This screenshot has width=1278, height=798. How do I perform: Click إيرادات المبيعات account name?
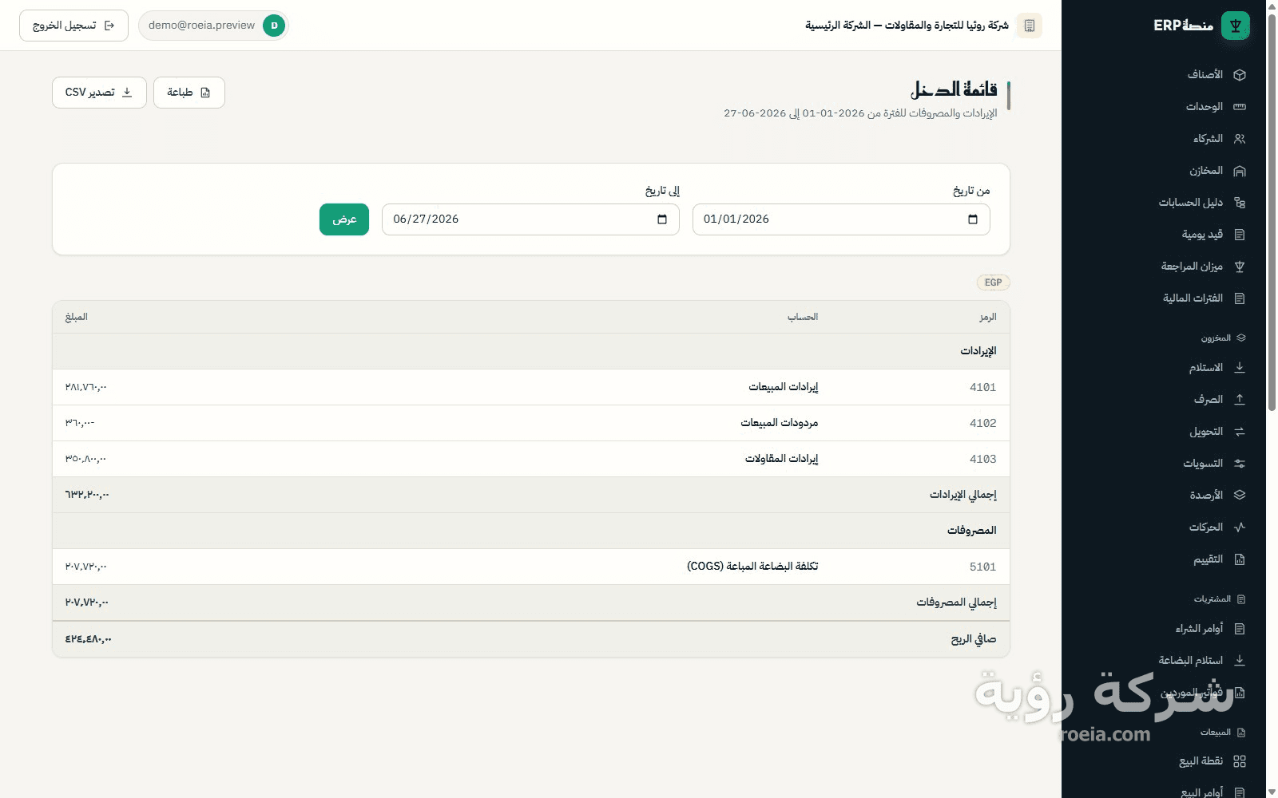click(x=783, y=387)
